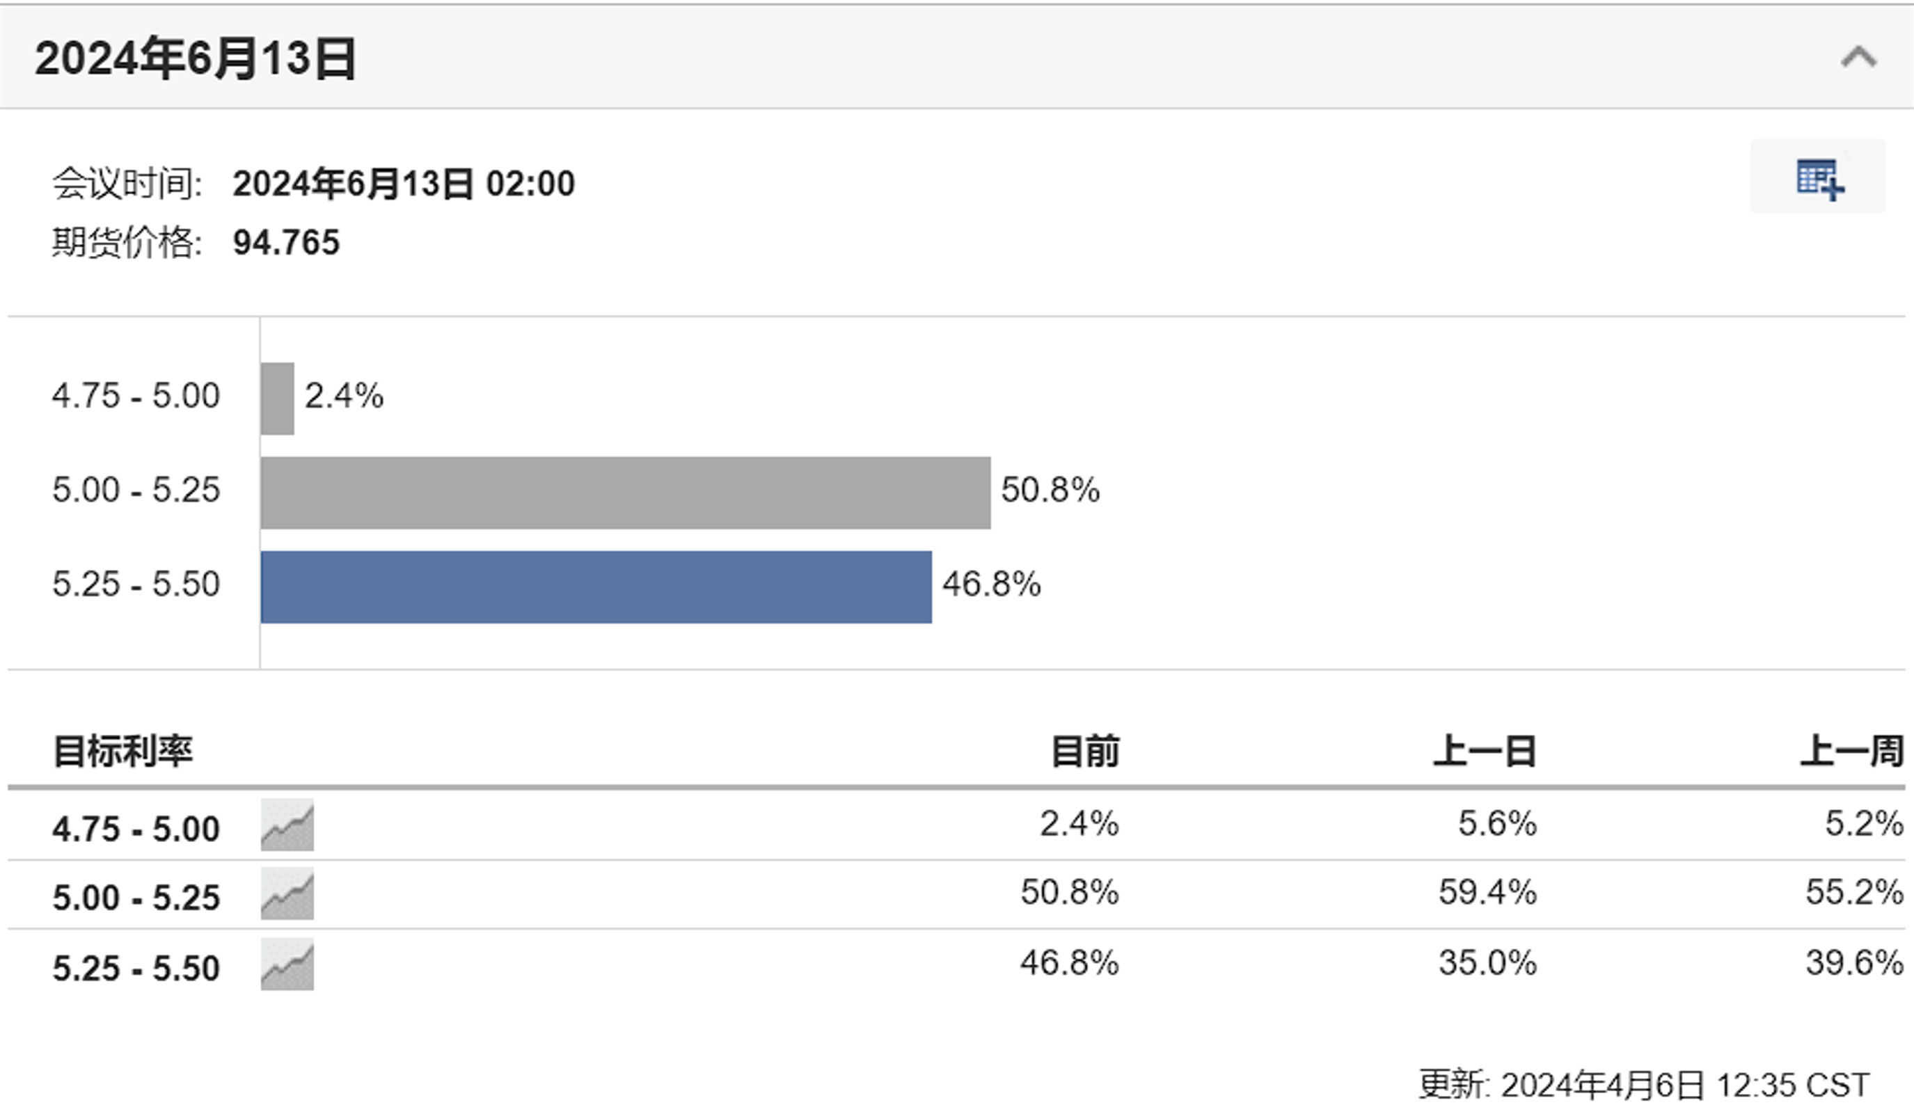This screenshot has height=1105, width=1914.
Task: Click the 上一周 column header
Action: point(1853,752)
